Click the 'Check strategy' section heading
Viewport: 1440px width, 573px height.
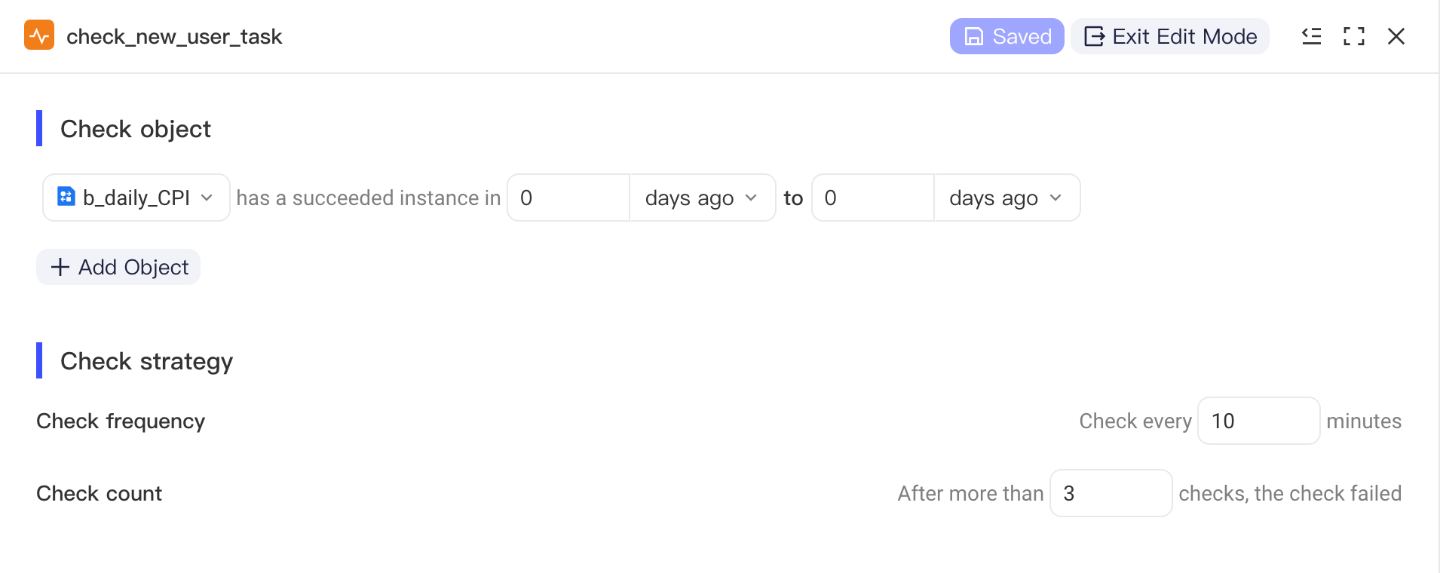(x=146, y=361)
